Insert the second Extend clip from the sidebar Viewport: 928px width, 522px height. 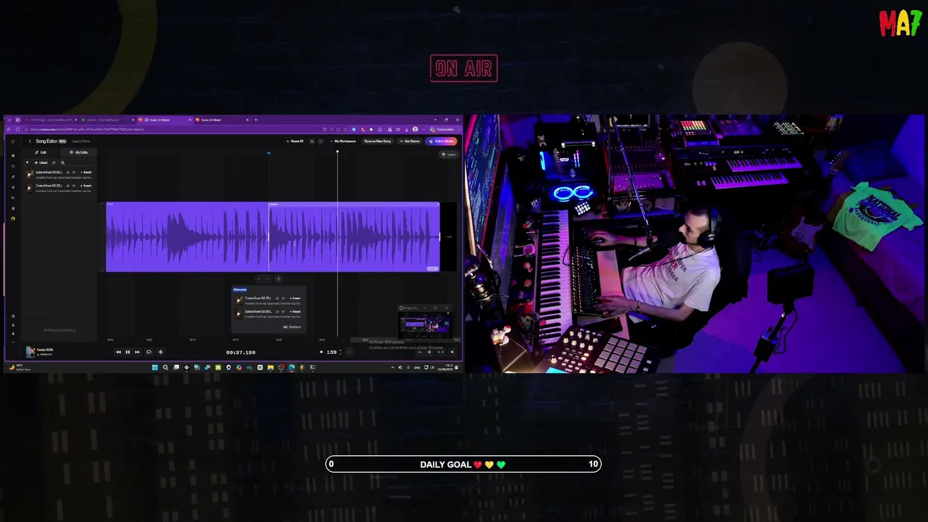[86, 186]
